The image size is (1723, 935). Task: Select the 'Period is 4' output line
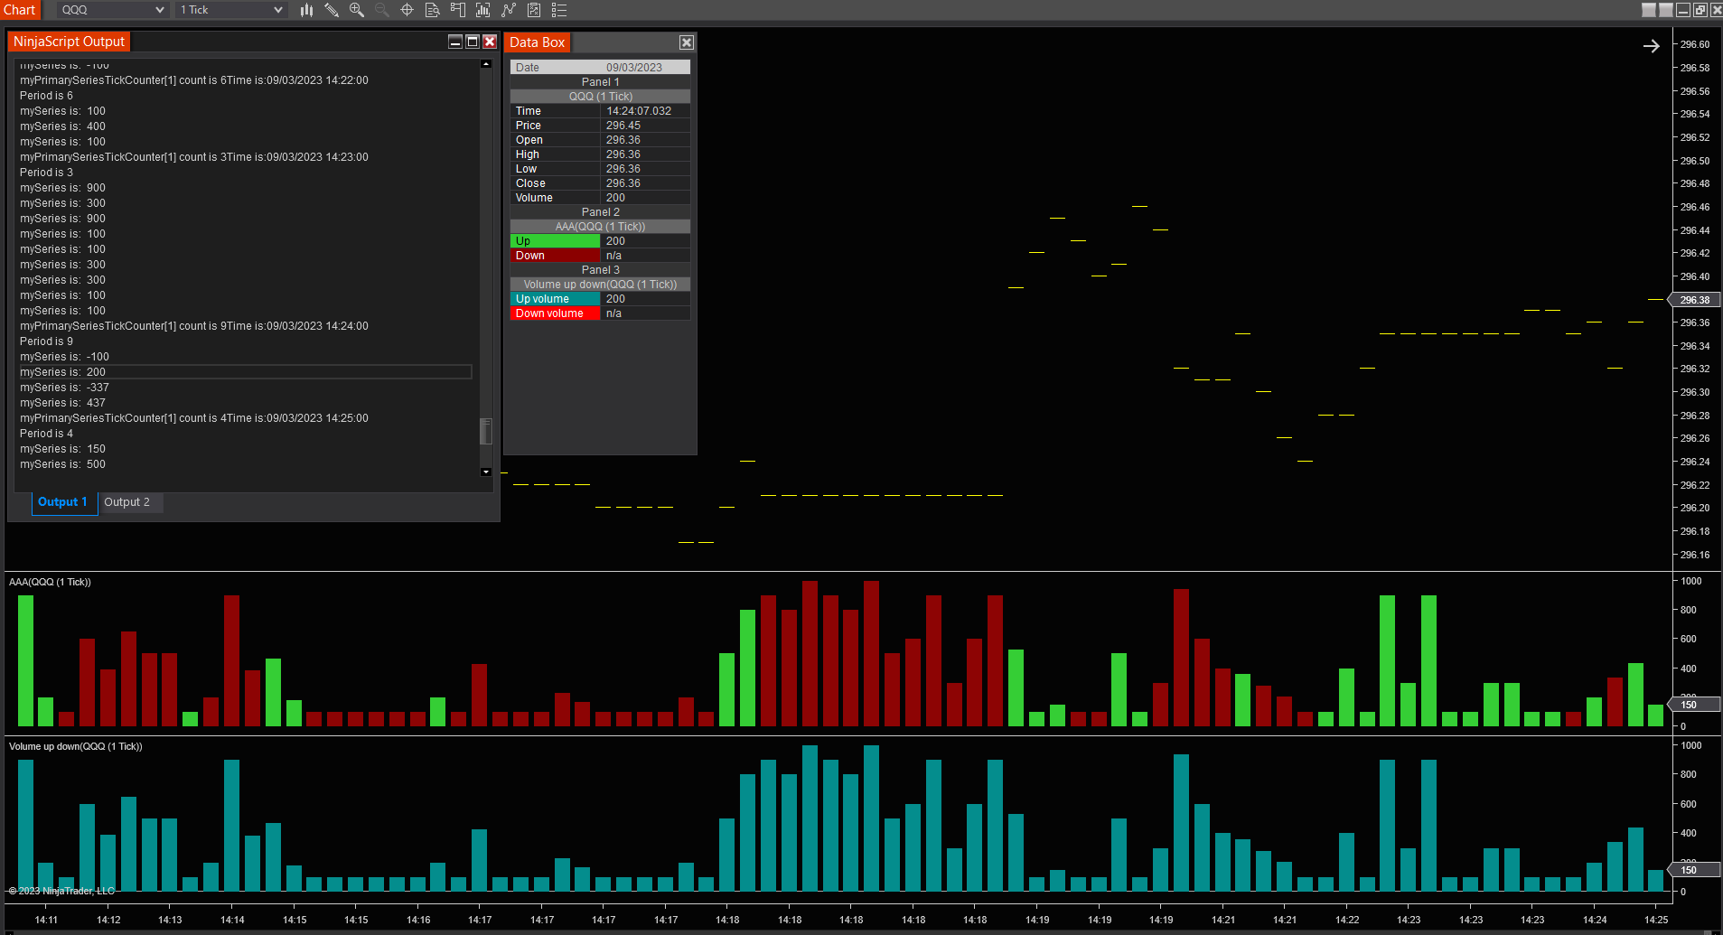point(46,434)
